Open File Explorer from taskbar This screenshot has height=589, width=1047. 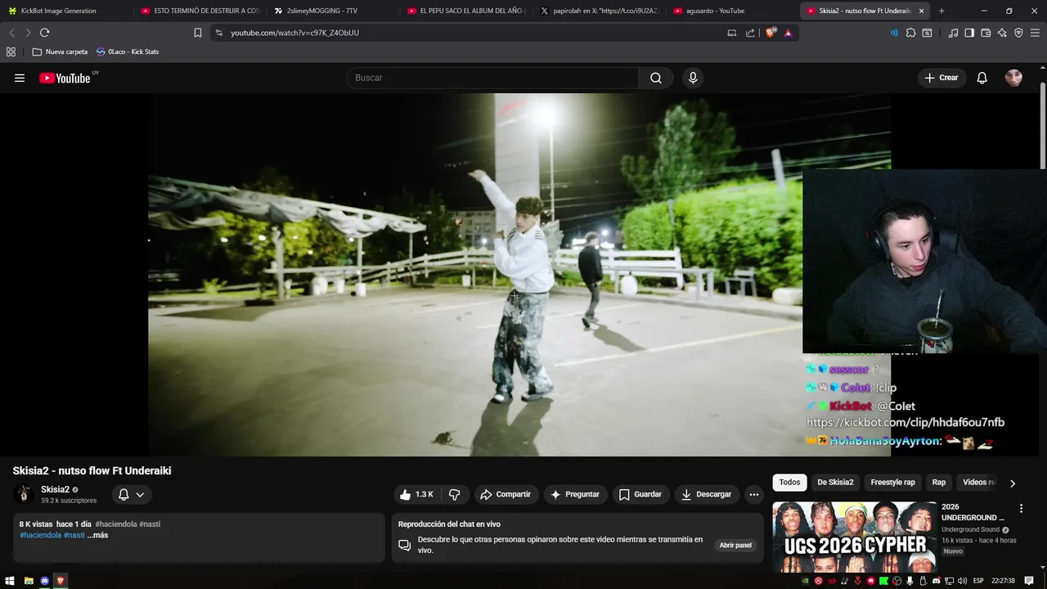point(29,581)
